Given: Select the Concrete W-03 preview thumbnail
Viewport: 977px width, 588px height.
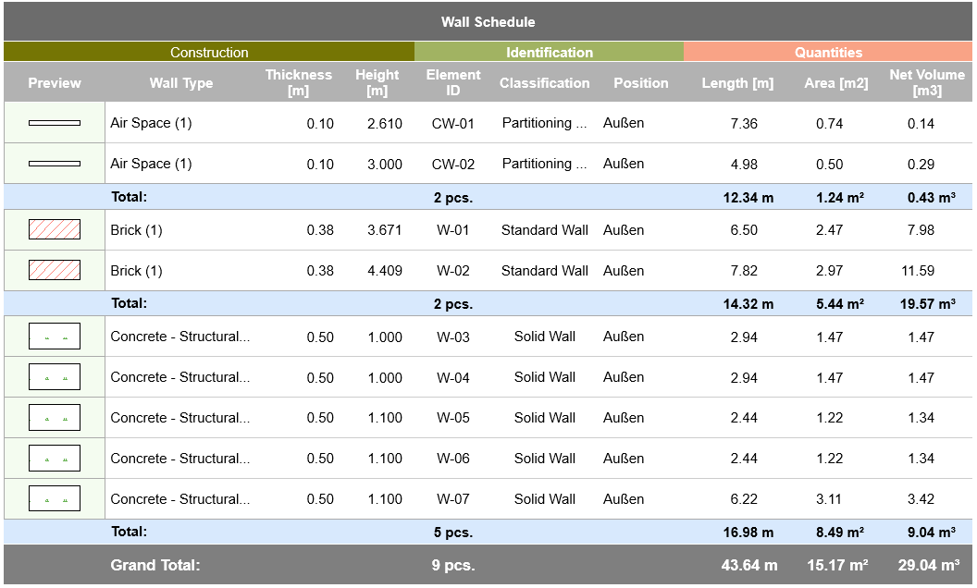Looking at the screenshot, I should [x=54, y=336].
